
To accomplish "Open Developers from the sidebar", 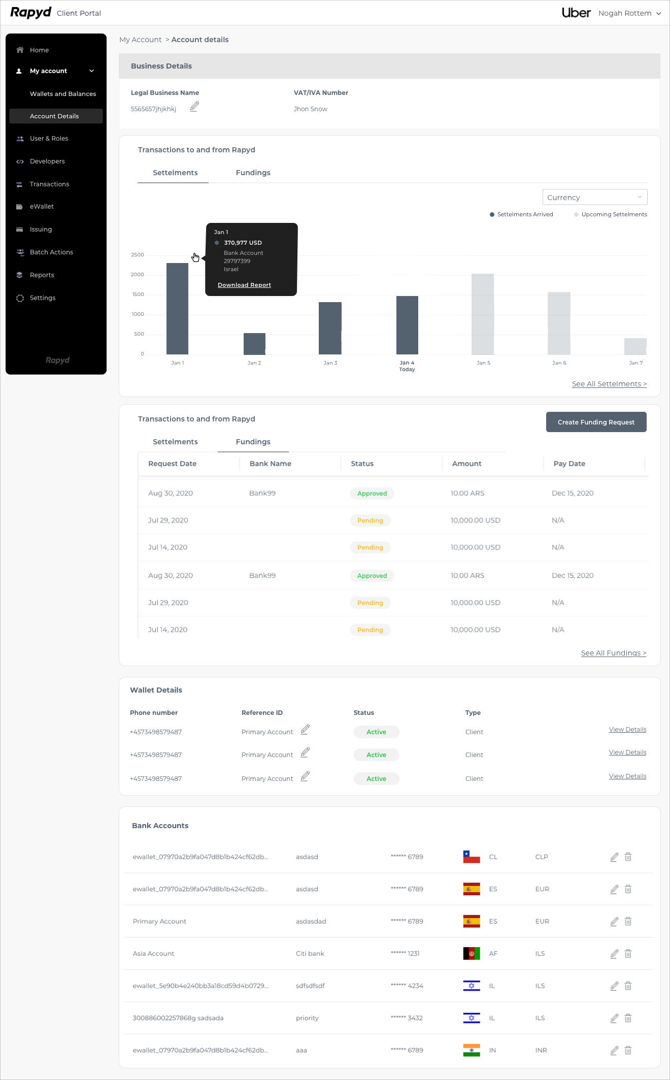I will (x=47, y=161).
